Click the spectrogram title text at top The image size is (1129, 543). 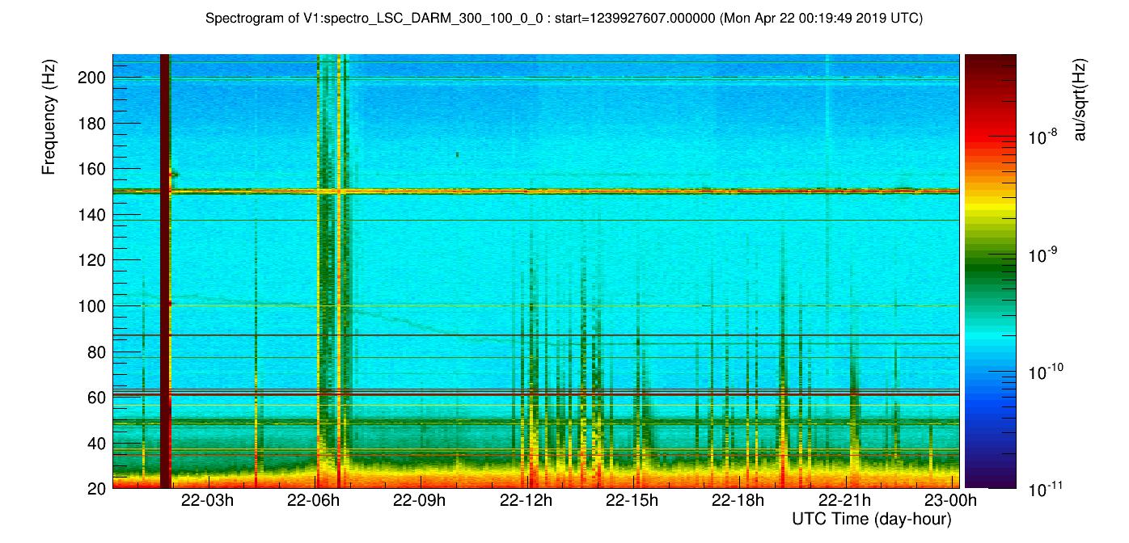564,19
